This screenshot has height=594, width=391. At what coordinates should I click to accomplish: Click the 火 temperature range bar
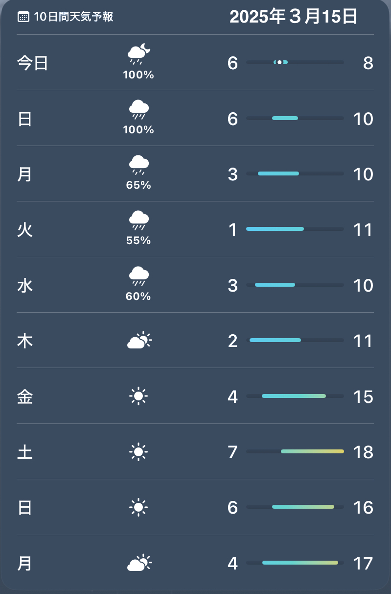pyautogui.click(x=295, y=229)
